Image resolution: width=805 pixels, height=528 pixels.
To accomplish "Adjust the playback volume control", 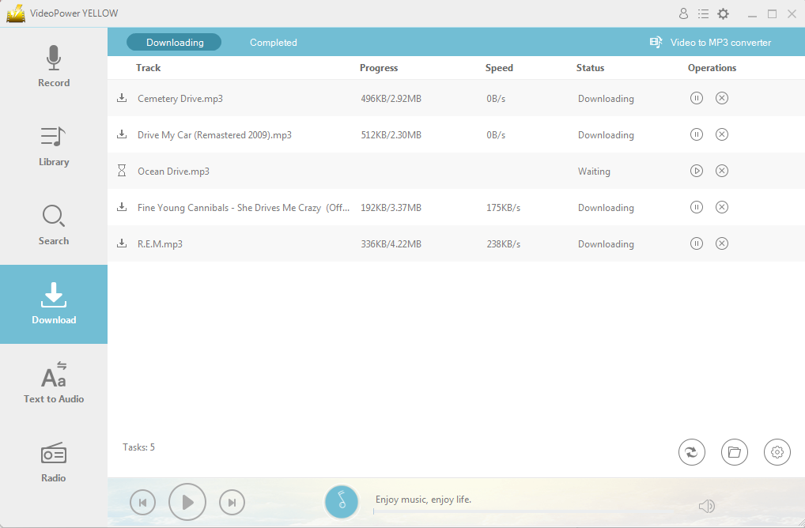I will click(706, 504).
